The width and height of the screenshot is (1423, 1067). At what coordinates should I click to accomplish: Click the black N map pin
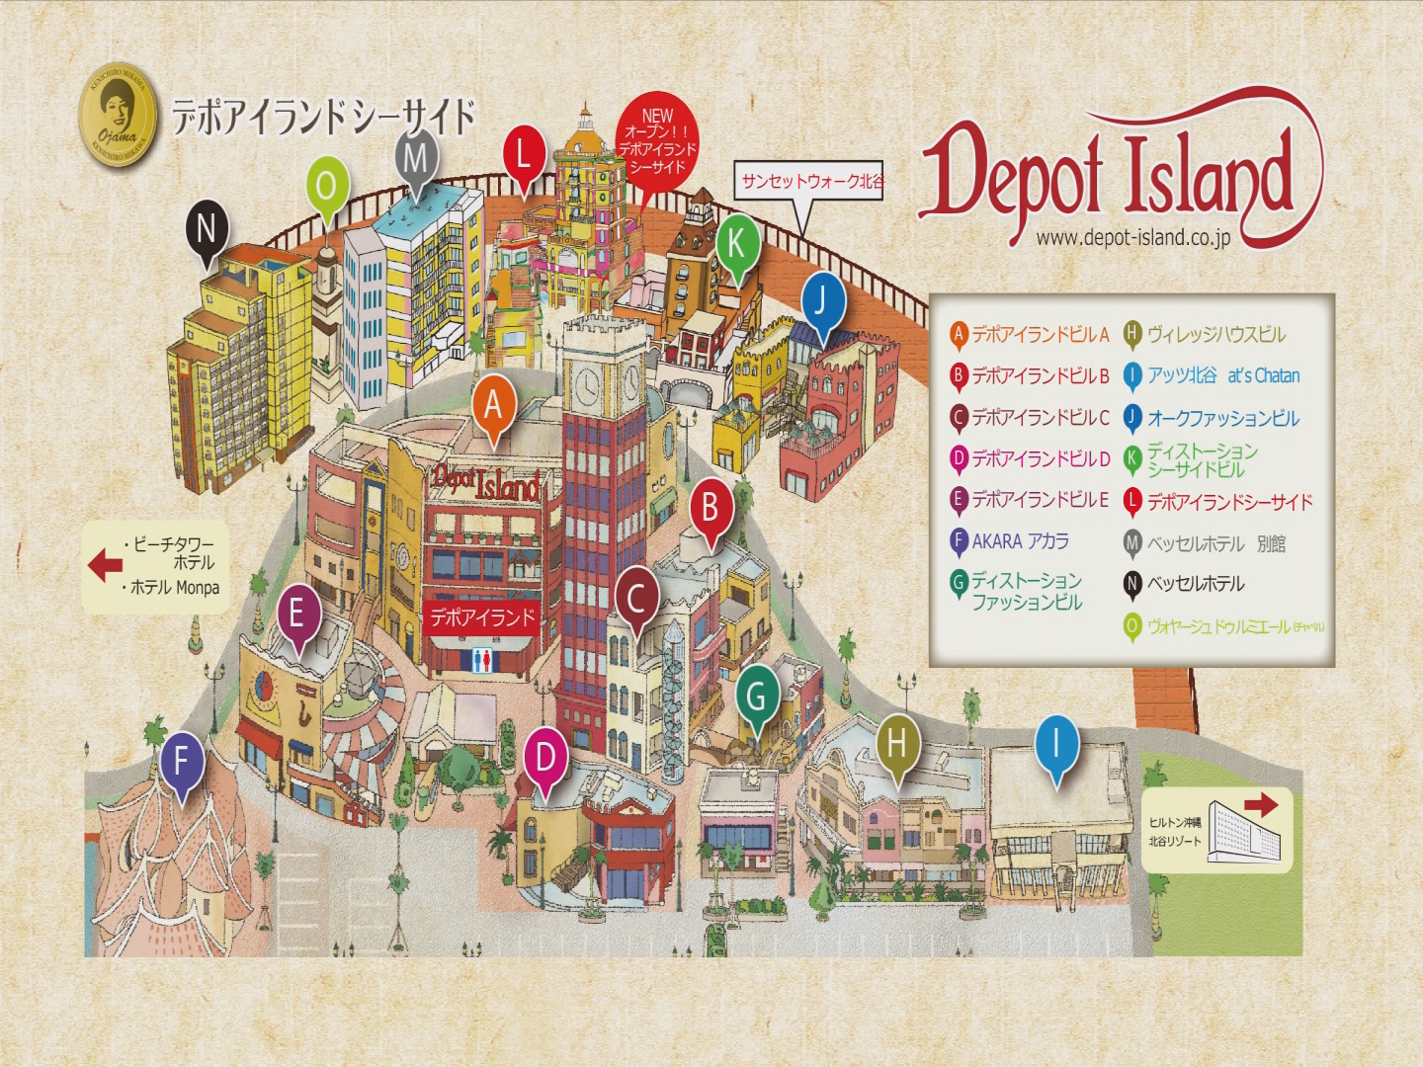[x=207, y=229]
